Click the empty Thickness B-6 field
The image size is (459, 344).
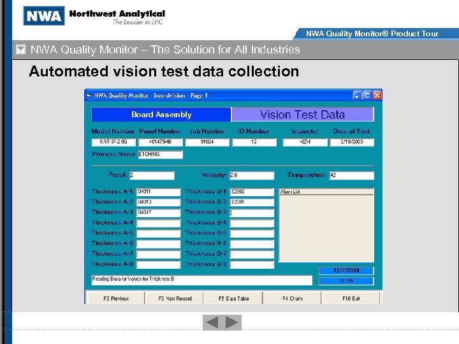[x=252, y=243]
